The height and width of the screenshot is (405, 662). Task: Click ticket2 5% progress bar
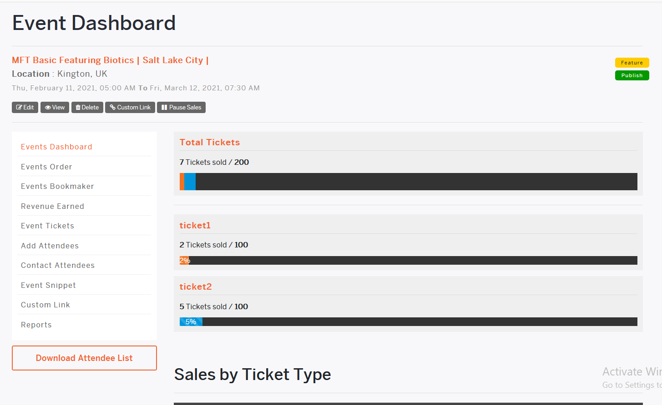pyautogui.click(x=409, y=322)
